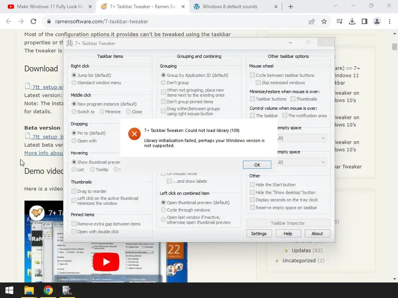This screenshot has height=298, width=398.
Task: Click the 7tt_setup_beta file icon
Action: pyautogui.click(x=28, y=135)
